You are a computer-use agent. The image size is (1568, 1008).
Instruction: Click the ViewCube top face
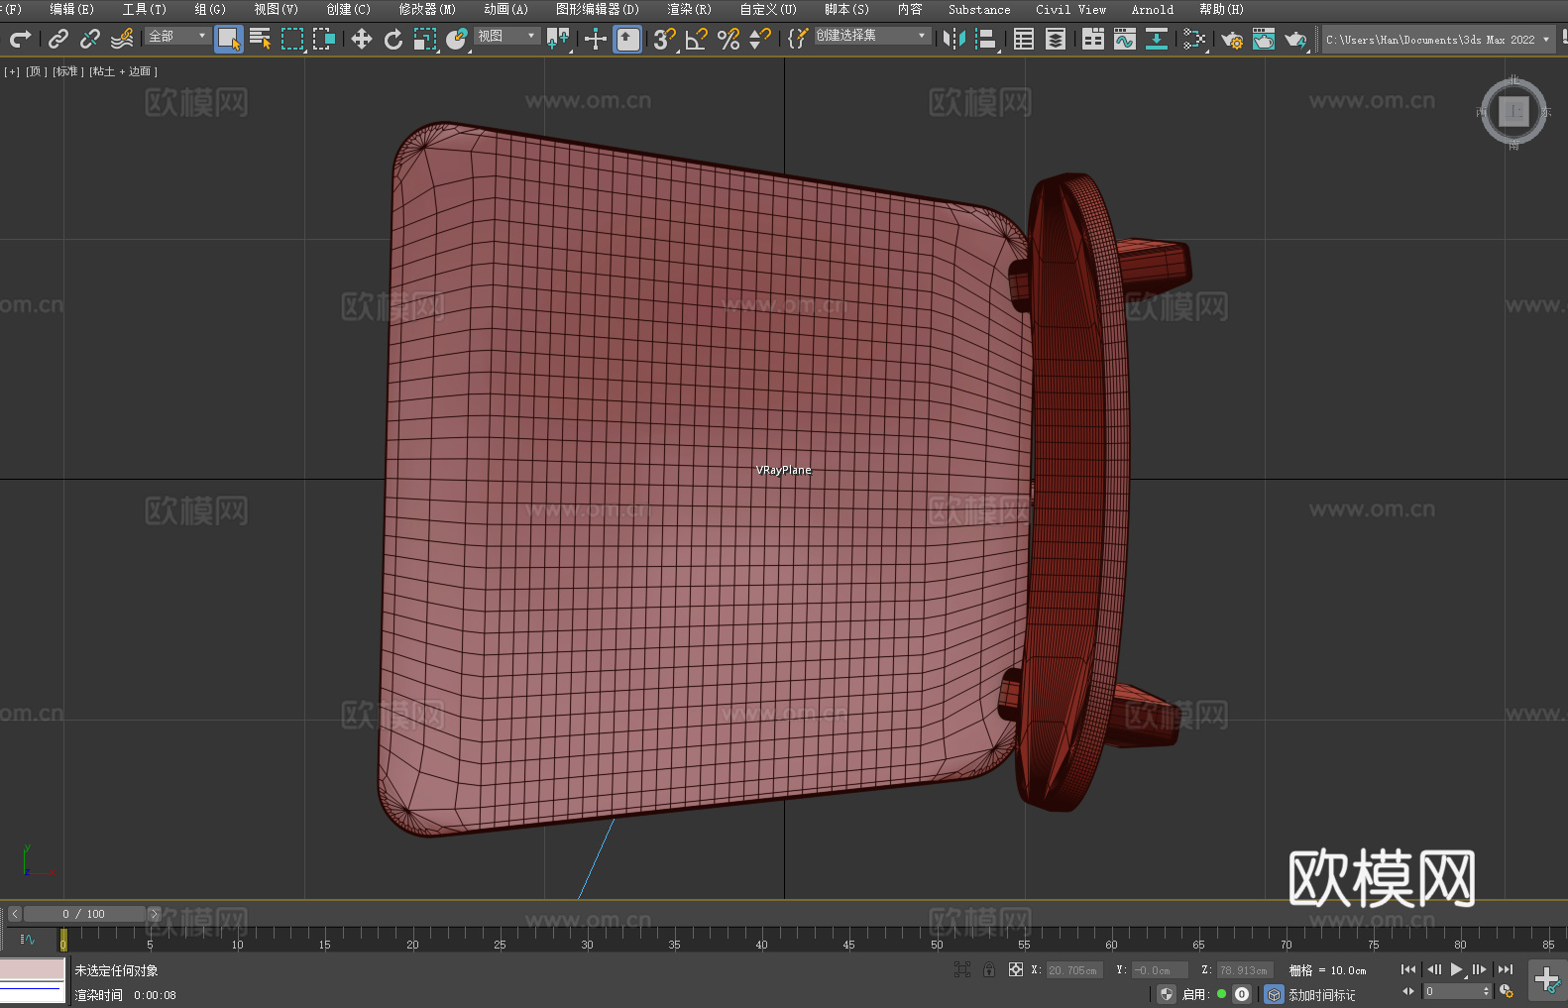click(x=1513, y=111)
